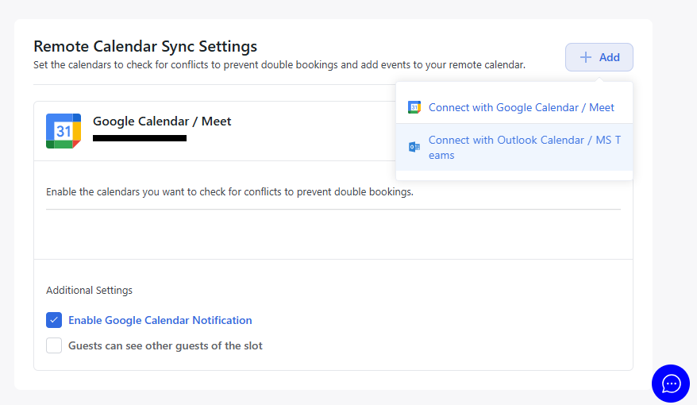Disable the Enable Google Calendar Notification checkbox
This screenshot has height=405, width=697.
tap(54, 320)
